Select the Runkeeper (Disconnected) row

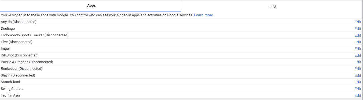[x=181, y=69]
